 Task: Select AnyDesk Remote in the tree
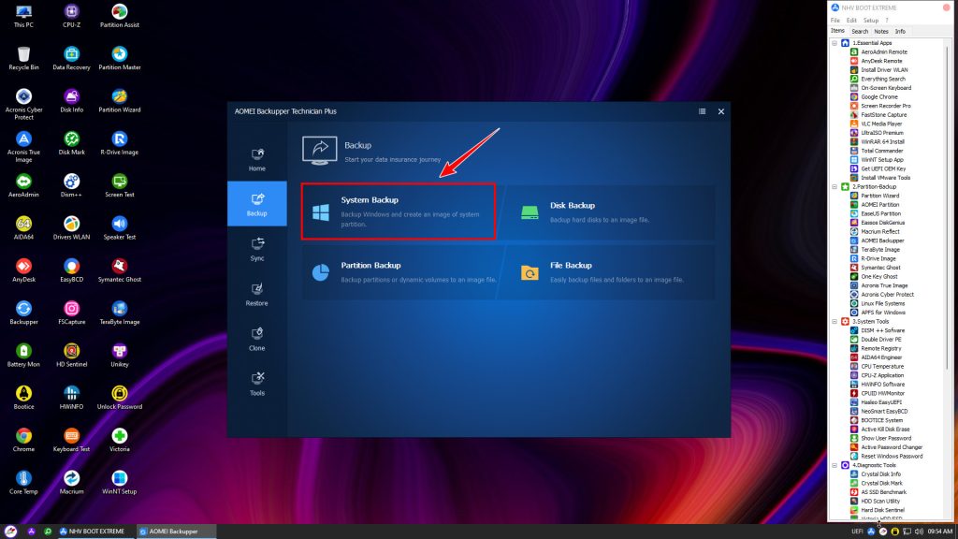pos(881,61)
